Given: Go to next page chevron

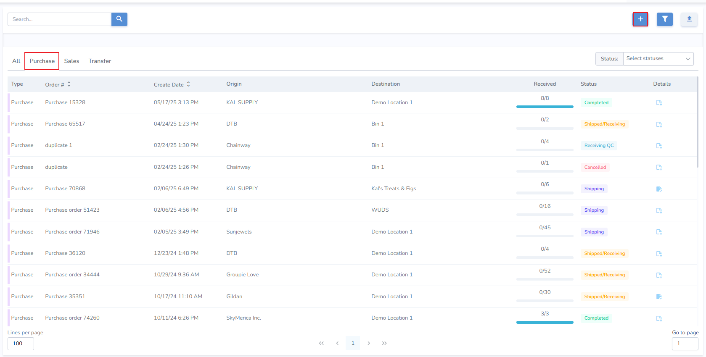Looking at the screenshot, I should click(x=369, y=343).
